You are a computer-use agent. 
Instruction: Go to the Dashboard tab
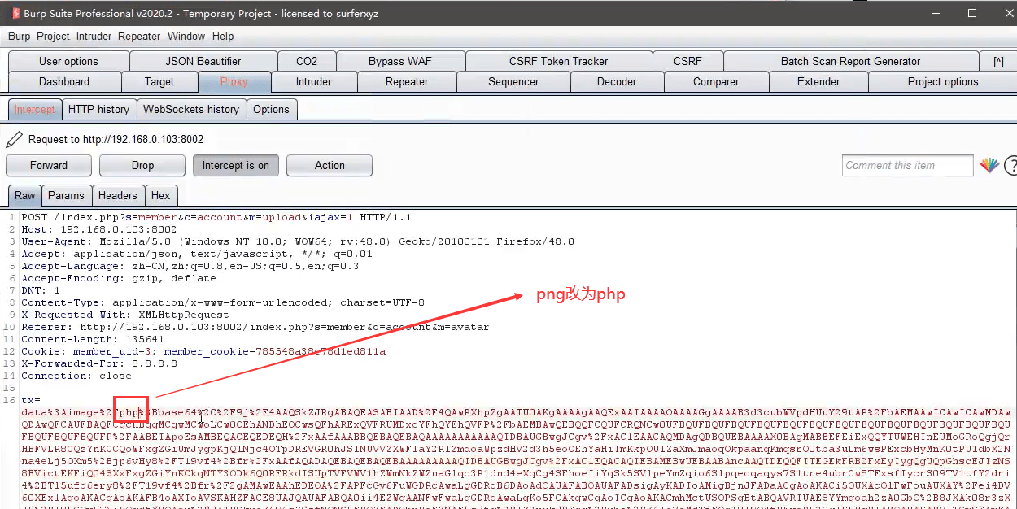pos(64,81)
